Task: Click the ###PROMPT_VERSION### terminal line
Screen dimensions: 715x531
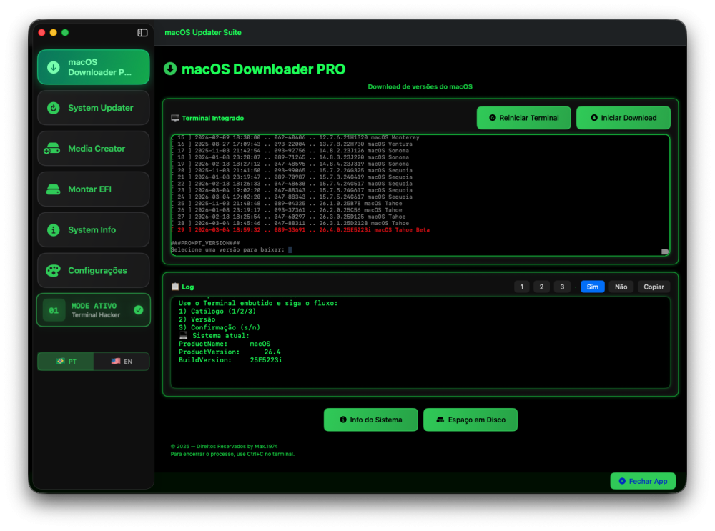Action: 205,243
